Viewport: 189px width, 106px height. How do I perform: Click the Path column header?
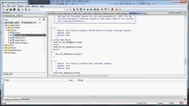click(x=7, y=80)
